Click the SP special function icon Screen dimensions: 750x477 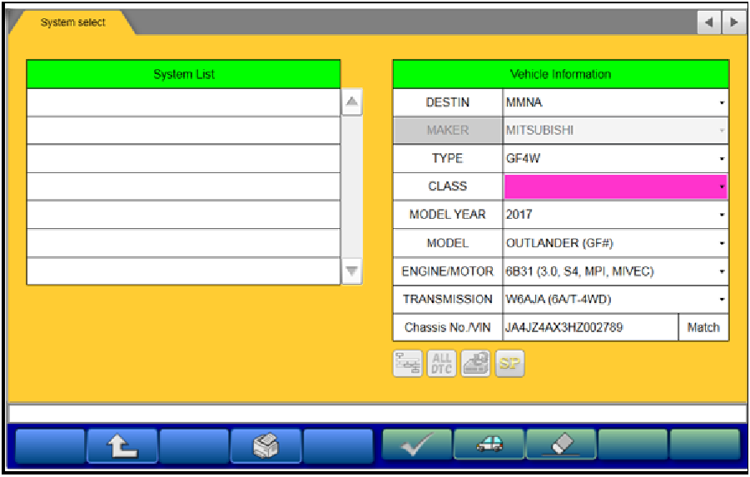(x=509, y=364)
